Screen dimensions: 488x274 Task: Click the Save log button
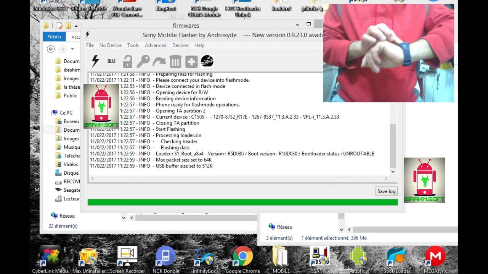386,191
